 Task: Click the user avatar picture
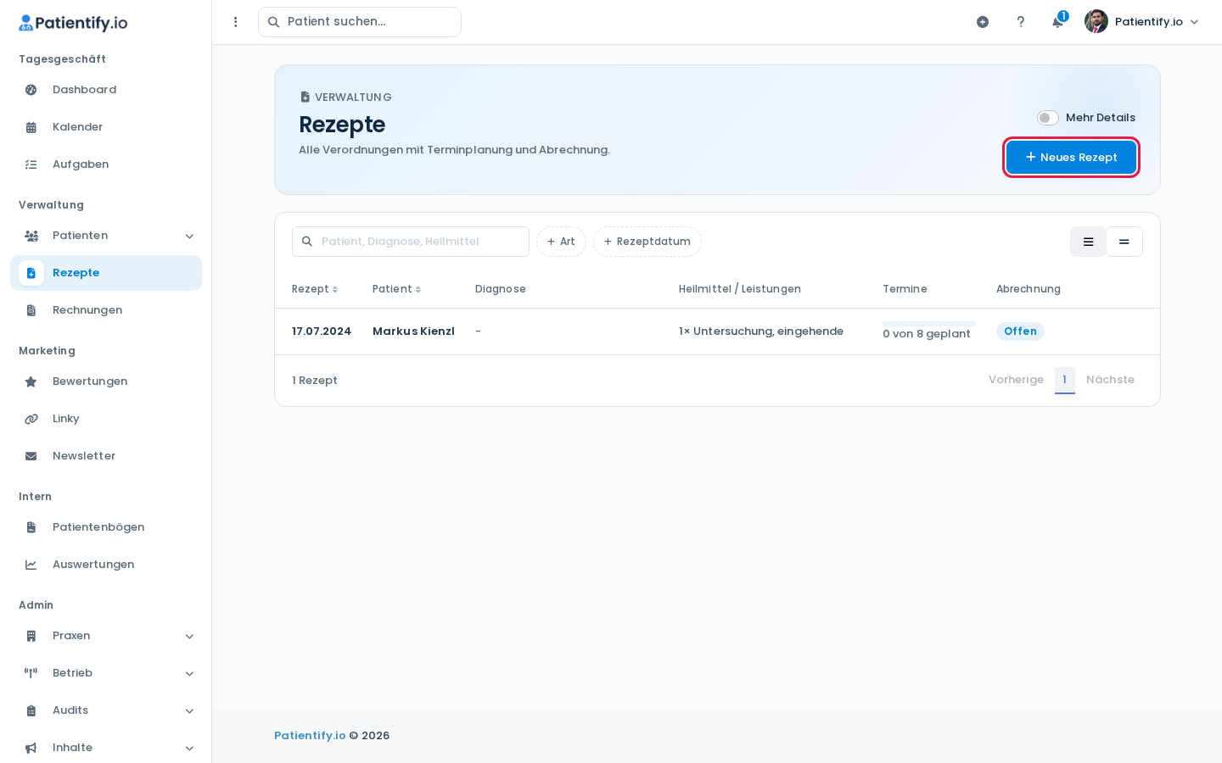(x=1096, y=21)
